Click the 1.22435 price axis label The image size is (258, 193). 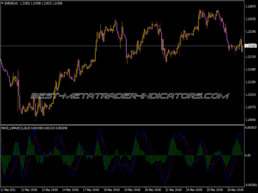pos(251,19)
